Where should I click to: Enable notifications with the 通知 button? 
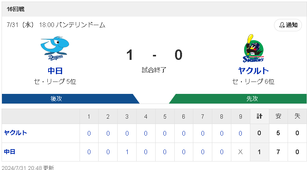pyautogui.click(x=288, y=25)
